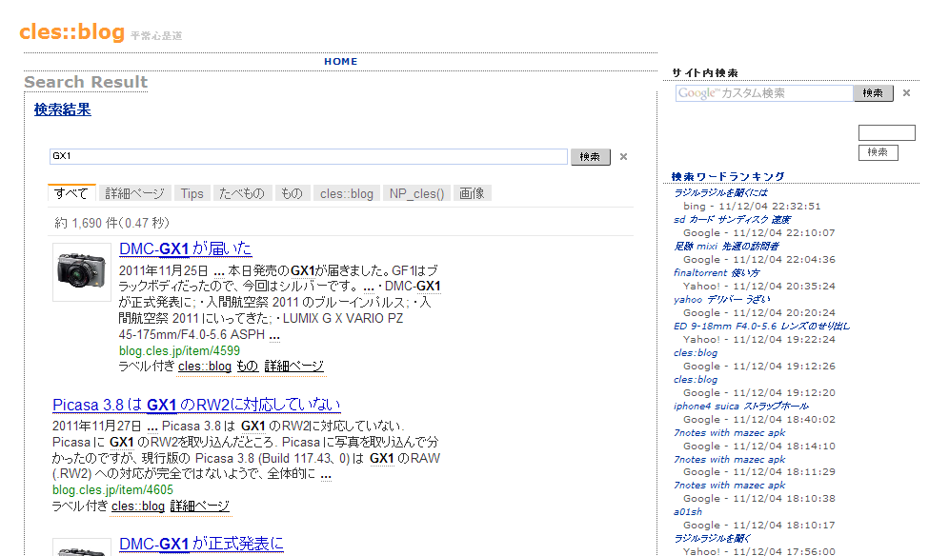The width and height of the screenshot is (929, 556).
Task: Filter by もの label under first result
Action: point(248,367)
